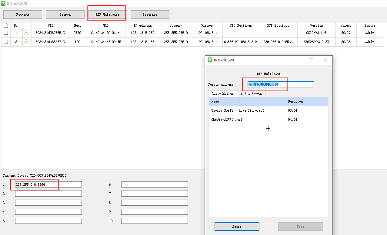Focus multicast address field 10
387x235 pixels.
tap(155, 221)
